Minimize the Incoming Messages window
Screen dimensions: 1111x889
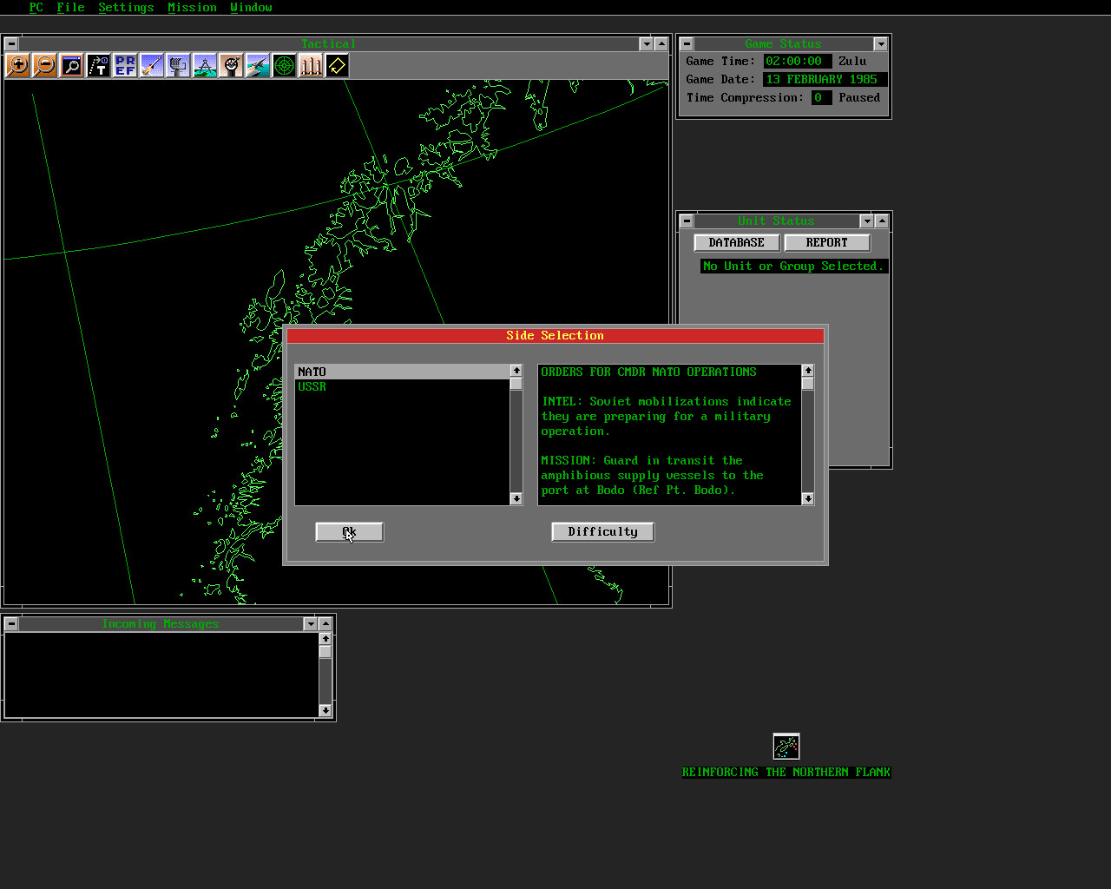(x=311, y=623)
